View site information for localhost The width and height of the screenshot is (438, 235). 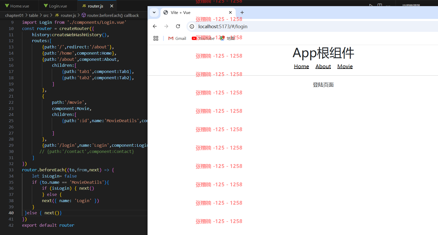point(192,26)
